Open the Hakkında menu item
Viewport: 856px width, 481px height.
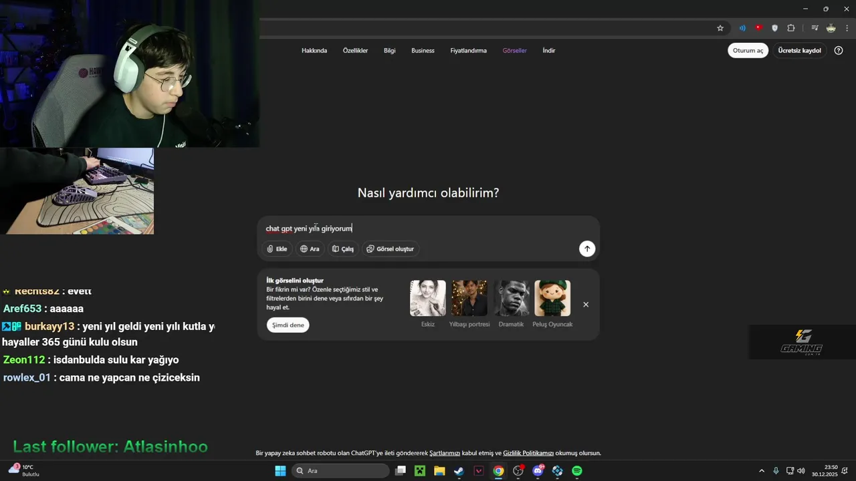(314, 51)
